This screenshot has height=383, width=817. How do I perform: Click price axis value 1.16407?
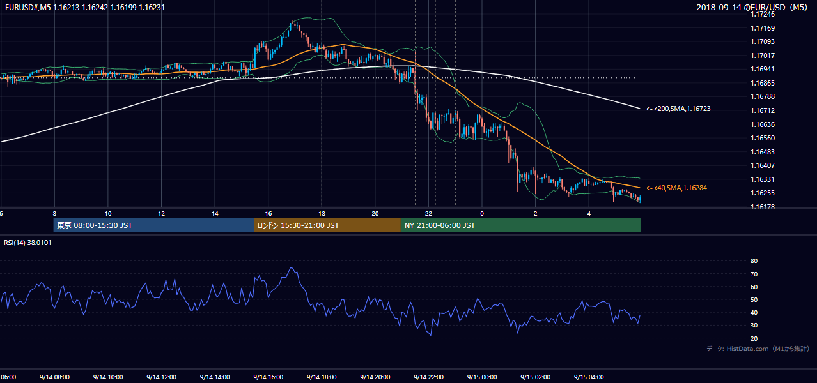(x=763, y=165)
